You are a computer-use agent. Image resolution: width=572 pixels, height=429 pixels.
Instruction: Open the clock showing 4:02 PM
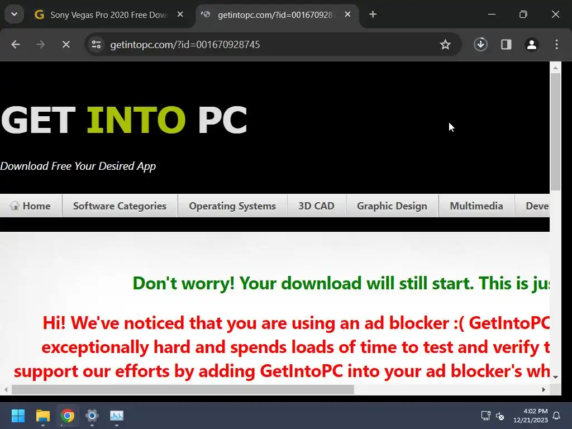(531, 416)
